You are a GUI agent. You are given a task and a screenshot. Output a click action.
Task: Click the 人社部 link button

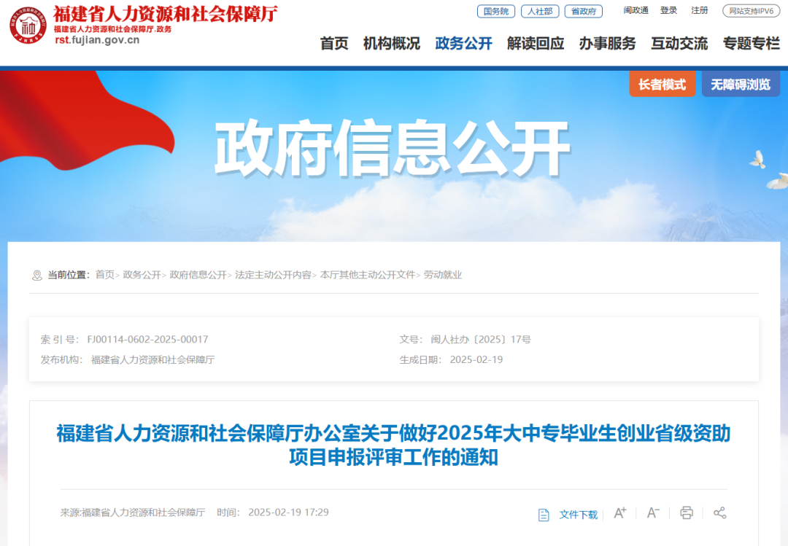[540, 11]
